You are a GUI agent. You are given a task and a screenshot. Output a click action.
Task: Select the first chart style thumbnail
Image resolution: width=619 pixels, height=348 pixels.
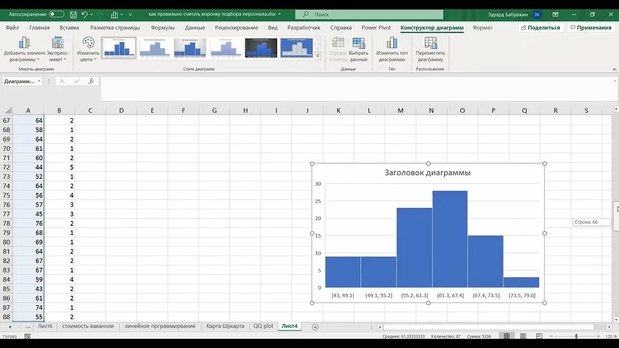tap(118, 48)
